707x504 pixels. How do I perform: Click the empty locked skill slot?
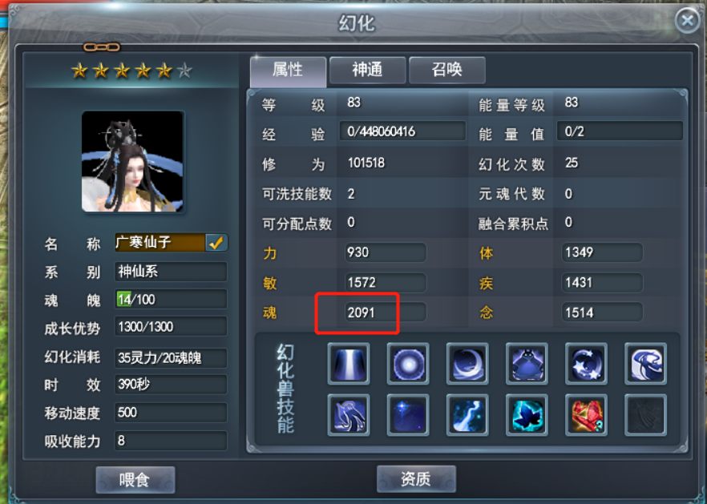(646, 415)
